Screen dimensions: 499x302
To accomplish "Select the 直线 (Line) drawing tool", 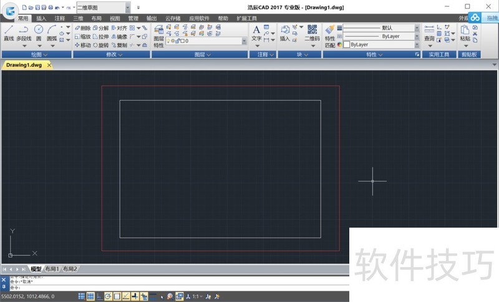I will click(x=9, y=33).
